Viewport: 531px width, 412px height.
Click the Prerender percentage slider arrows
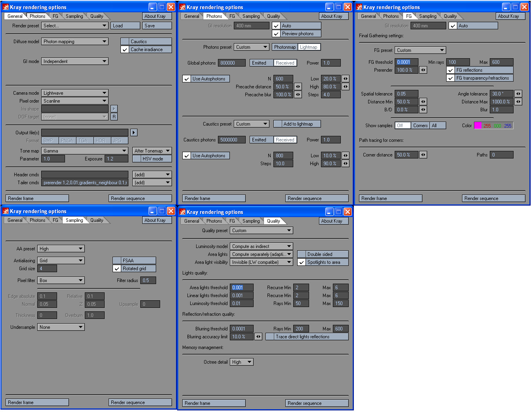pos(423,70)
